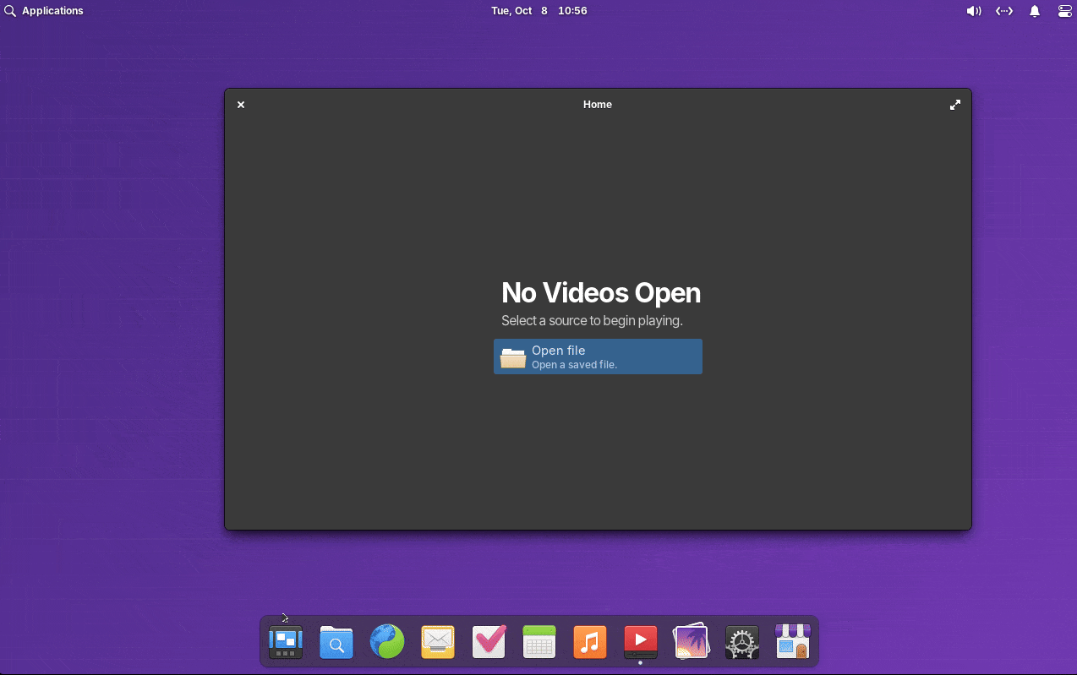The width and height of the screenshot is (1077, 675).
Task: Open the Mail app
Action: pos(437,641)
